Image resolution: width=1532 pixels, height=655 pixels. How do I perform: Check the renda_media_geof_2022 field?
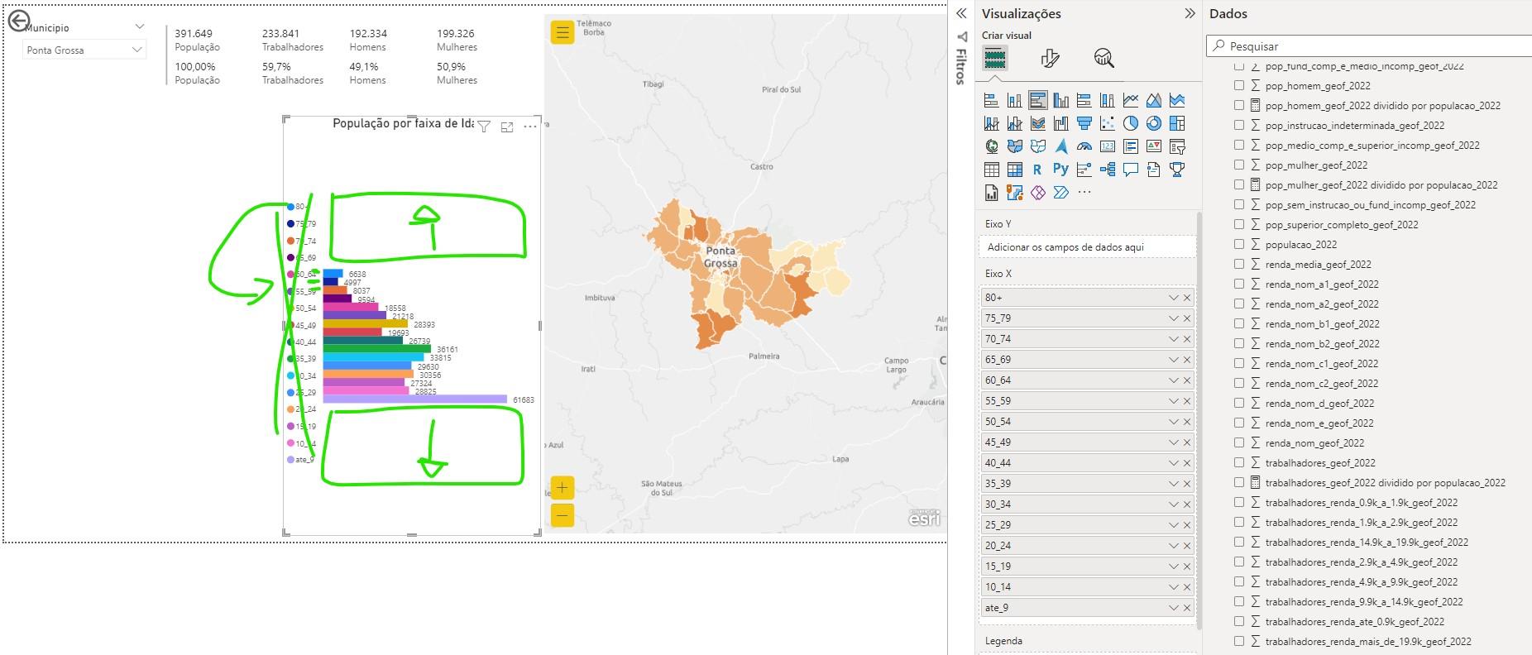1239,264
